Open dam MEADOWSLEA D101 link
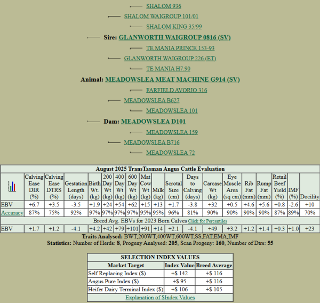This screenshot has width=320, height=303. point(153,122)
